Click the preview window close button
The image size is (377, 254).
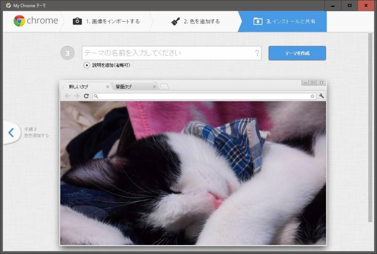321,82
